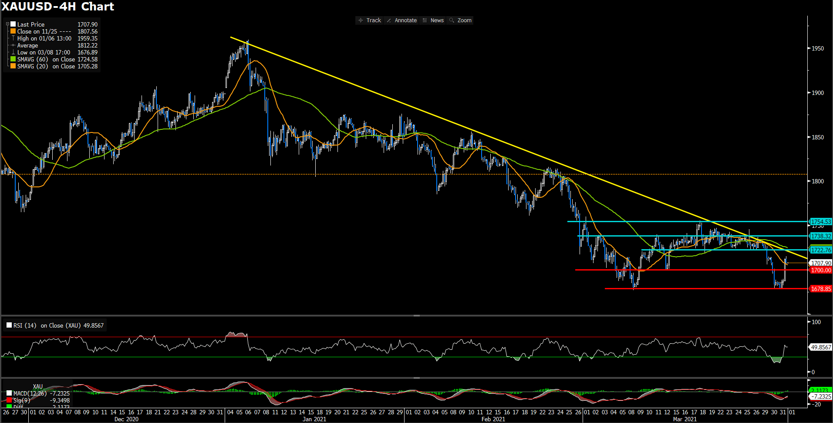Screen dimensions: 833x423
Task: Click 'Mar 2021' on time axis
Action: (685, 419)
